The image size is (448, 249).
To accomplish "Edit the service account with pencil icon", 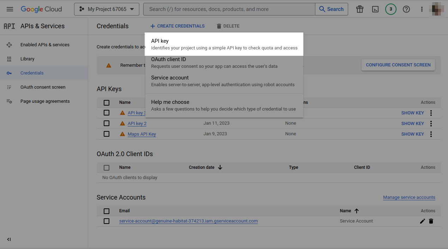I will [423, 221].
